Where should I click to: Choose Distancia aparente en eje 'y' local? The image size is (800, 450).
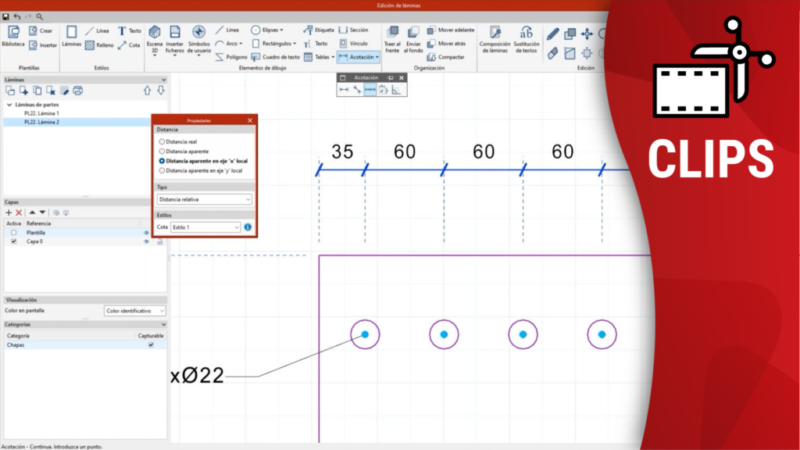tap(162, 170)
